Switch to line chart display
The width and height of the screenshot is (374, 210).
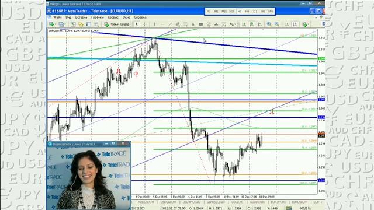click(259, 24)
